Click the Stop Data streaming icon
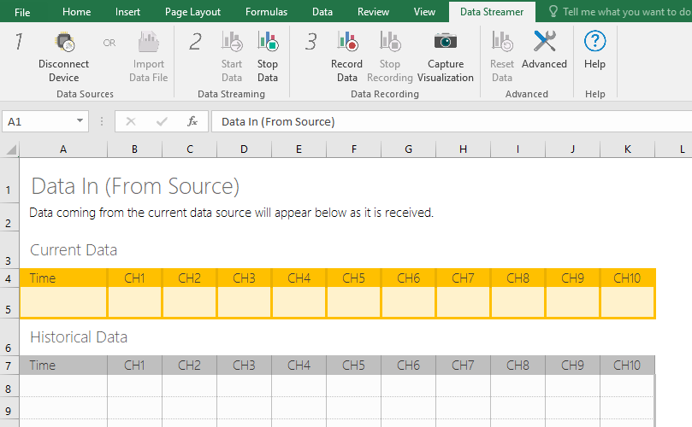 pos(268,42)
